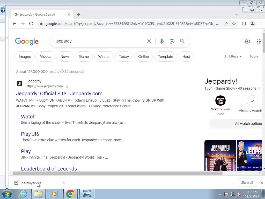This screenshot has height=199, width=265.
Task: Mark the show as Already watched
Action: point(252,101)
